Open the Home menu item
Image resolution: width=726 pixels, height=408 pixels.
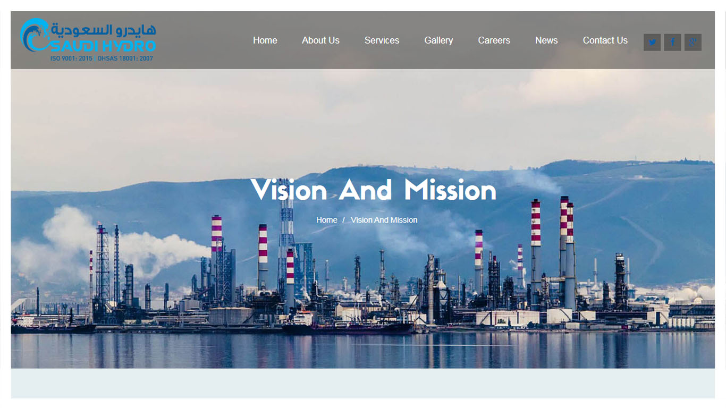click(x=265, y=40)
